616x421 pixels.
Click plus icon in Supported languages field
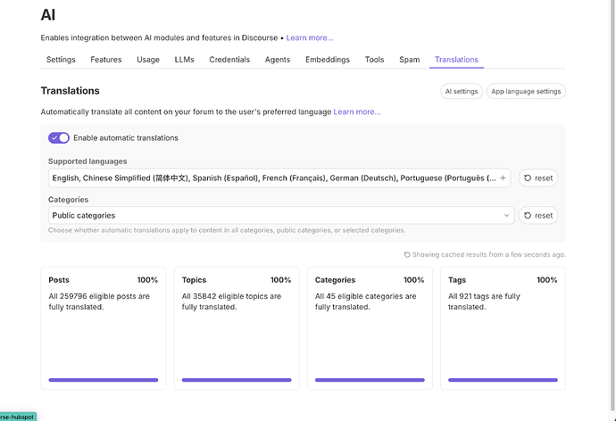click(x=503, y=177)
